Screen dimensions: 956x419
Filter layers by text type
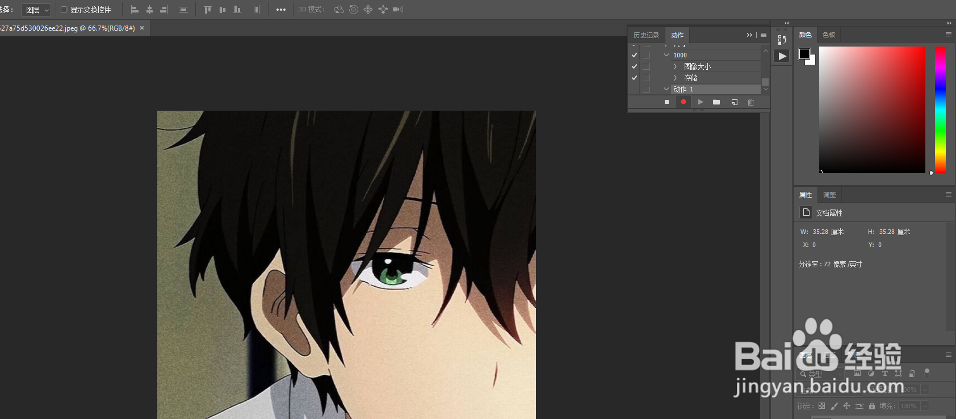(x=884, y=374)
